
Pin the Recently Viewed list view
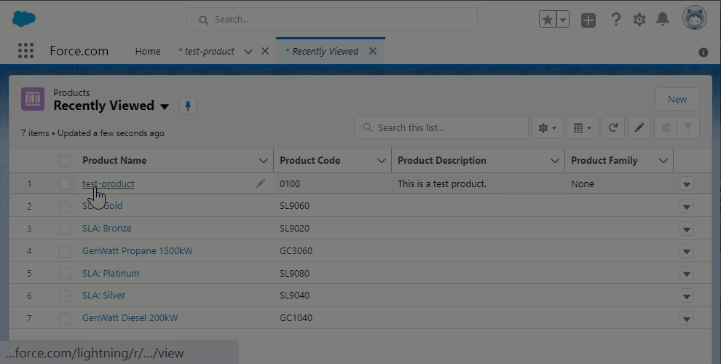pos(187,106)
